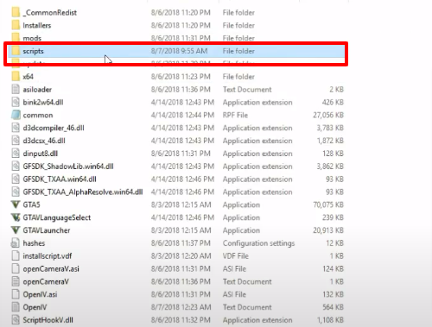432x327 pixels.
Task: Click the OpenIV date 8/7/2018 12:23 AM
Action: tap(181, 307)
